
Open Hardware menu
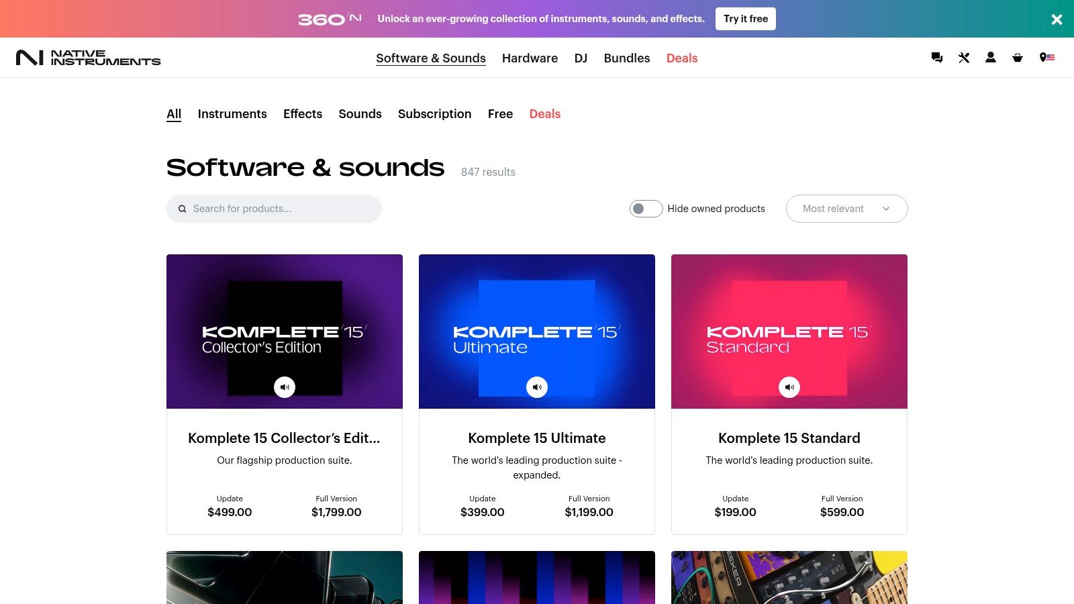click(530, 58)
